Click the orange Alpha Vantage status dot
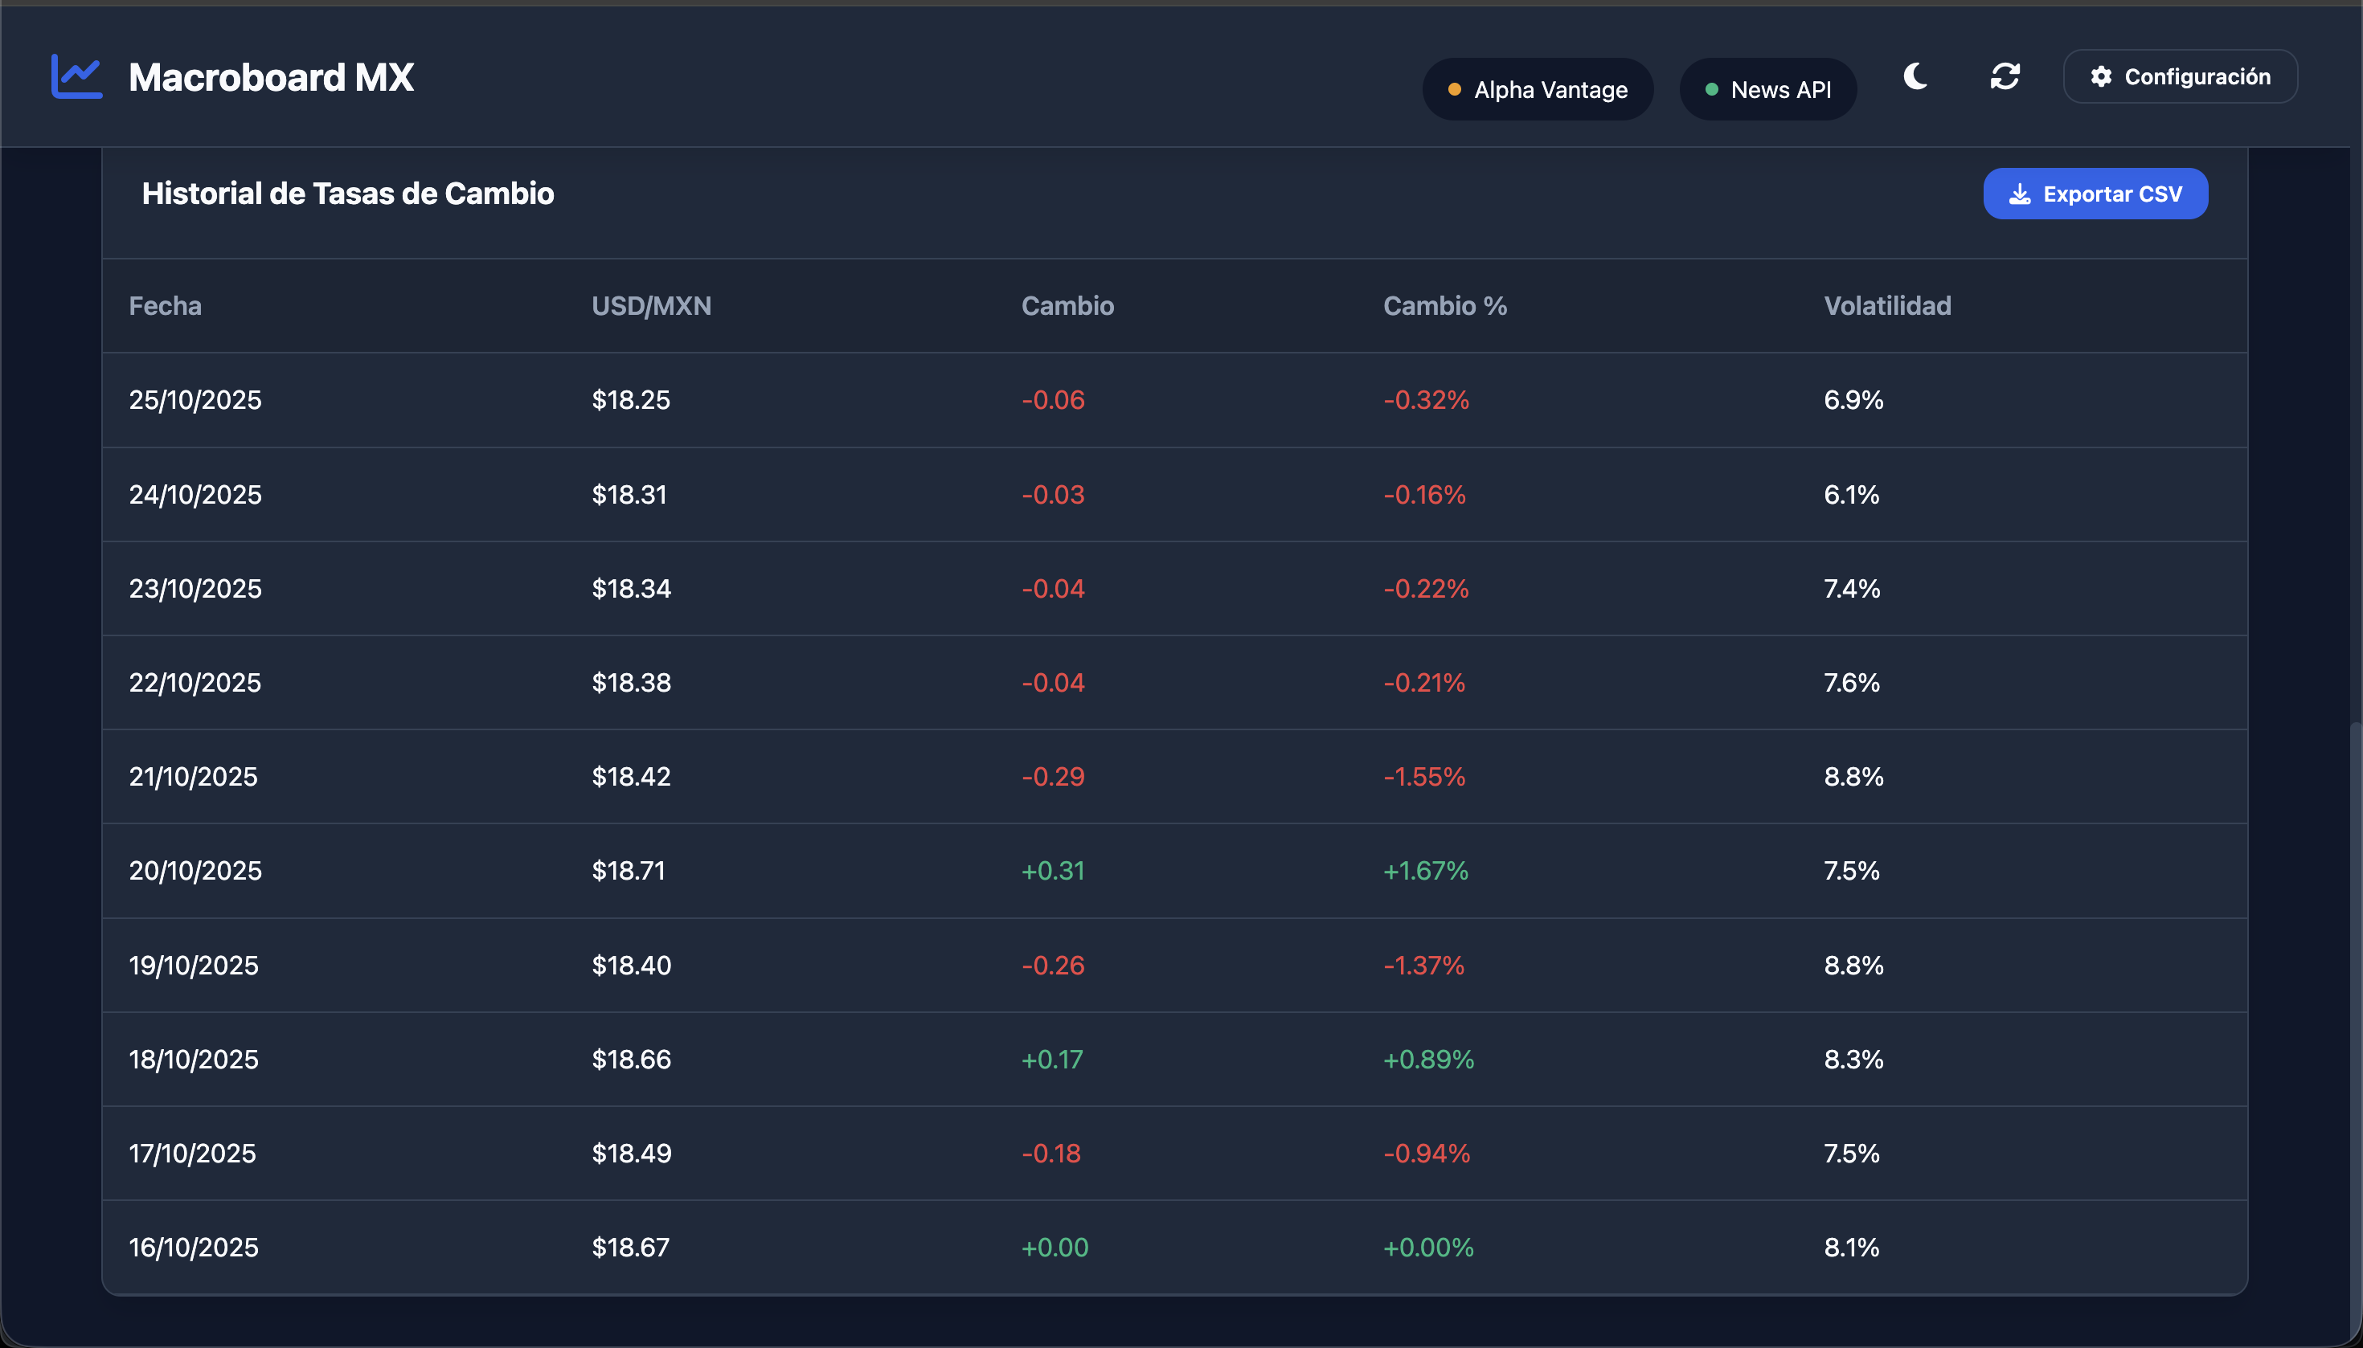The width and height of the screenshot is (2363, 1348). click(1454, 90)
